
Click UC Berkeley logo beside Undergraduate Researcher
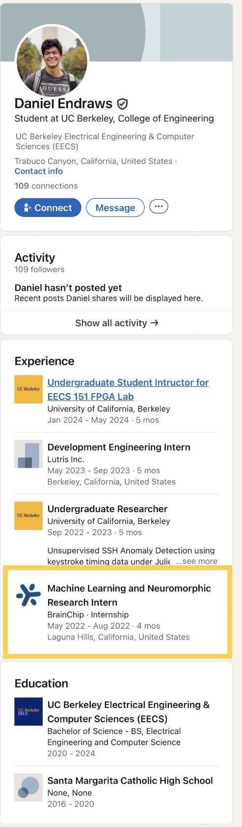click(x=28, y=516)
